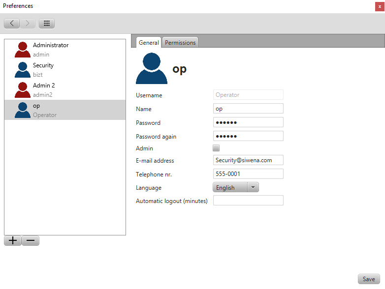
Task: Click the Telephone nr. input field
Action: point(248,174)
